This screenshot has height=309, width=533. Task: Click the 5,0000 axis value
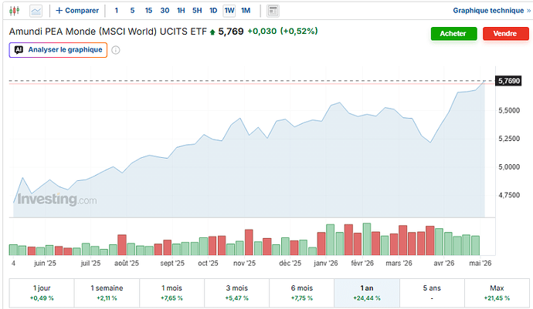[509, 167]
